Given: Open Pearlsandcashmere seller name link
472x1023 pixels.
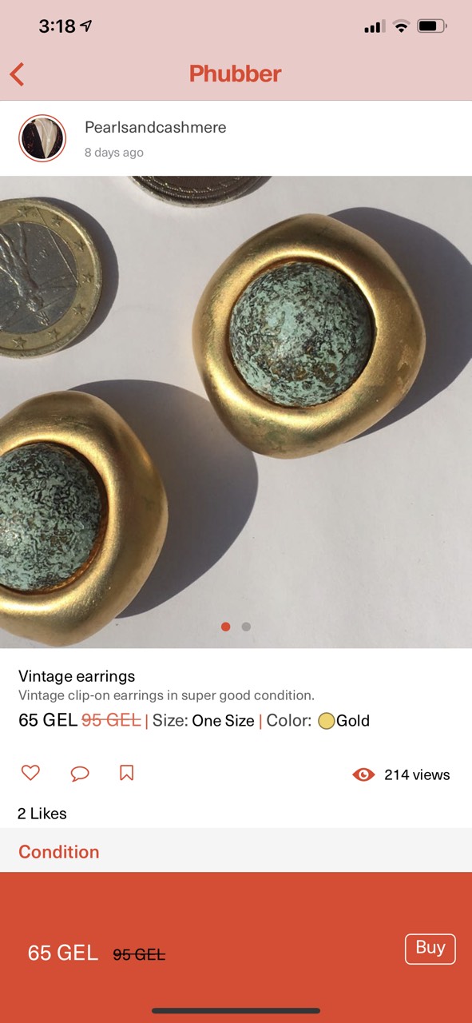Looking at the screenshot, I should click(x=155, y=127).
